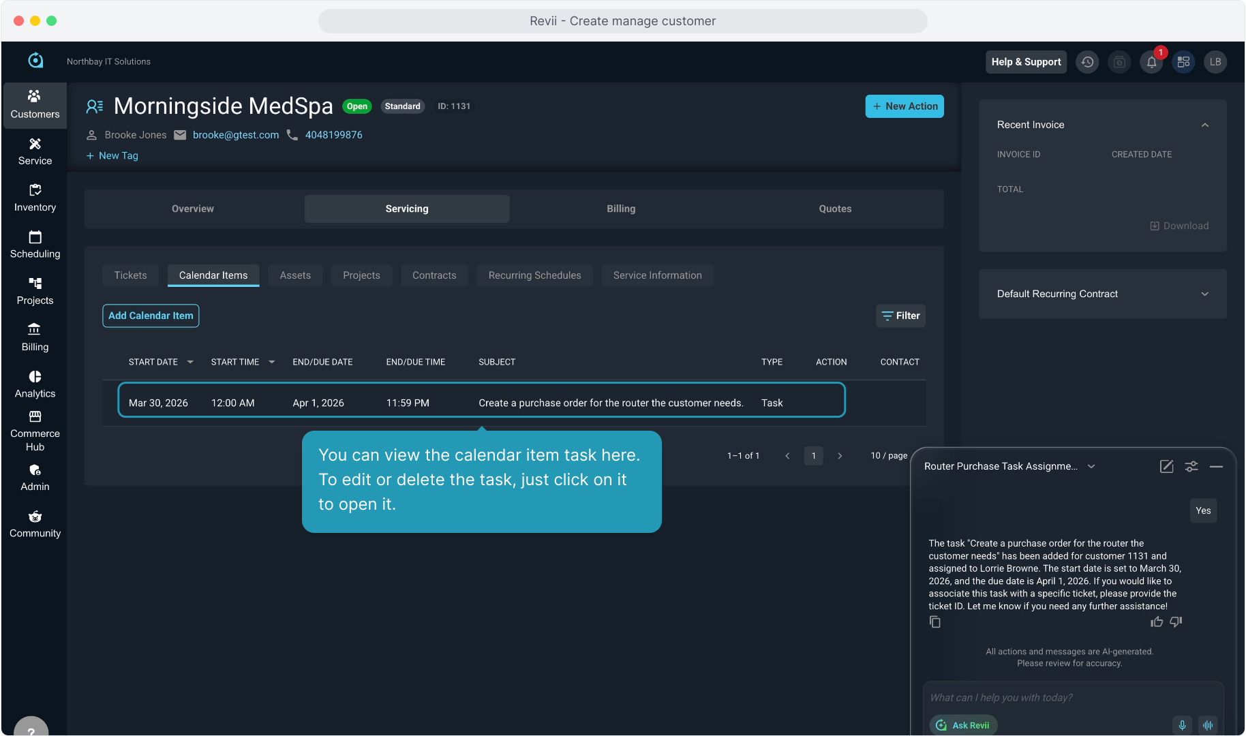The image size is (1246, 736).
Task: Click the microphone icon in chat input
Action: [1182, 725]
